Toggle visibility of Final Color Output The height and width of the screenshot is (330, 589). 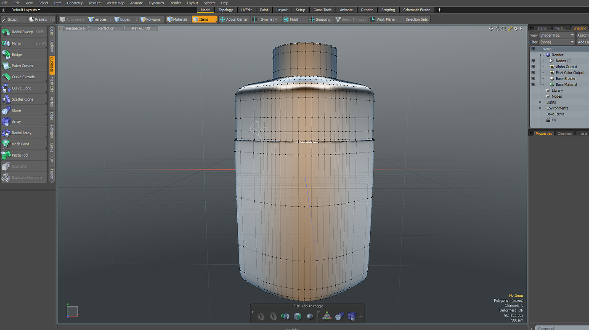tap(533, 73)
